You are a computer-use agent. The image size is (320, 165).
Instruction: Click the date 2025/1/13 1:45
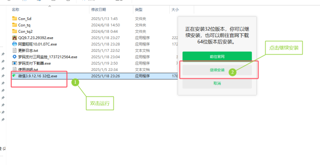(x=104, y=19)
